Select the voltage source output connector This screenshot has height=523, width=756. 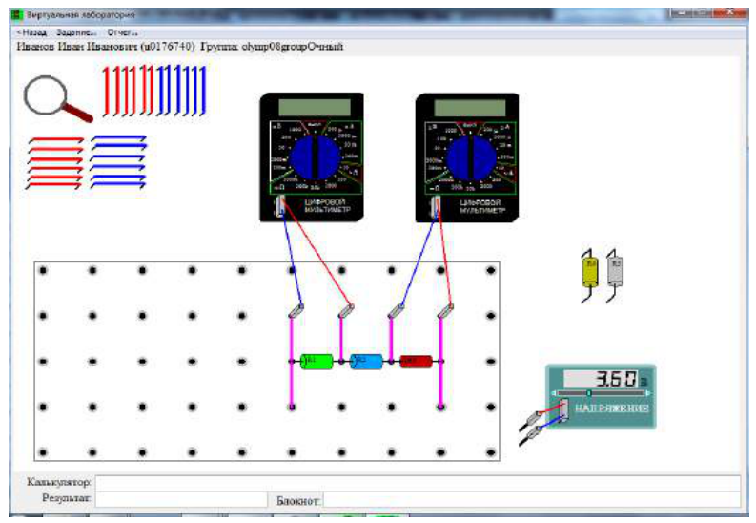pyautogui.click(x=563, y=411)
